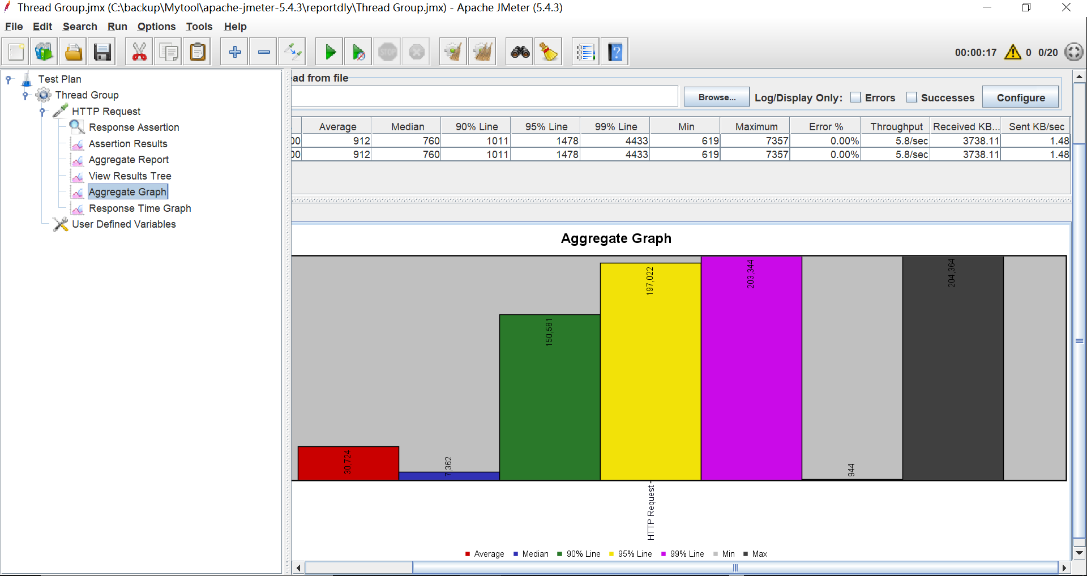
Task: Click the horizontal scrollbar thumb
Action: click(735, 568)
